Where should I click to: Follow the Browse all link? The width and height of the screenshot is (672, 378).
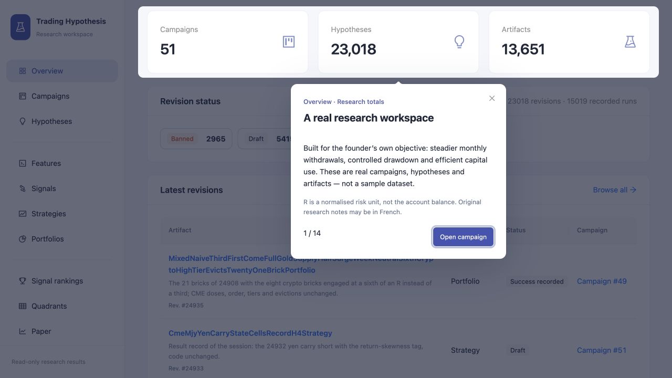point(615,190)
